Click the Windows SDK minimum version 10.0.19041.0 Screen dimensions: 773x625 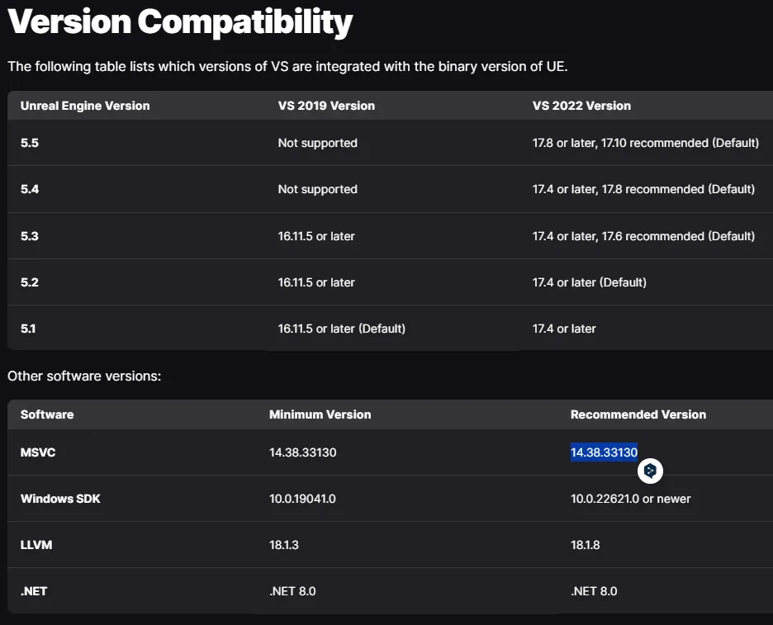click(302, 499)
